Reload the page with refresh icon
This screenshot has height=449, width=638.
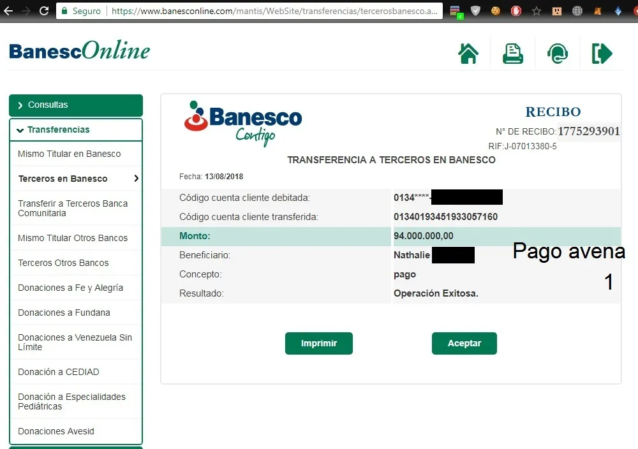coord(44,11)
